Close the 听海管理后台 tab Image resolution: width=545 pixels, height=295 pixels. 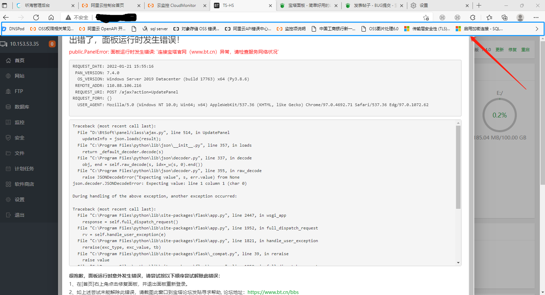pos(73,5)
